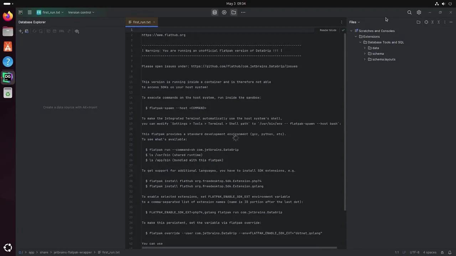The width and height of the screenshot is (456, 256).
Task: Open a database query console from the toolbar
Action: (x=214, y=12)
